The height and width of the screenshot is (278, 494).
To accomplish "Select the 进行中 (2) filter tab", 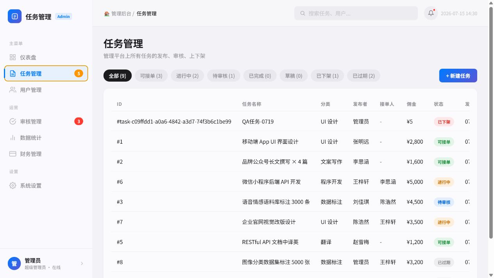I will pos(187,76).
